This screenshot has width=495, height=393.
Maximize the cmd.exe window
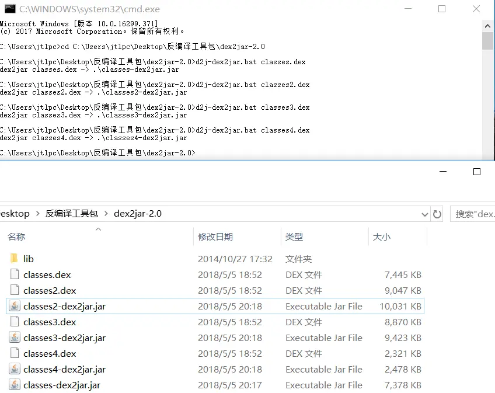442,9
